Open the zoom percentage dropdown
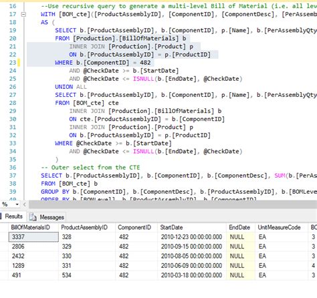317x298 pixels. [x=17, y=204]
